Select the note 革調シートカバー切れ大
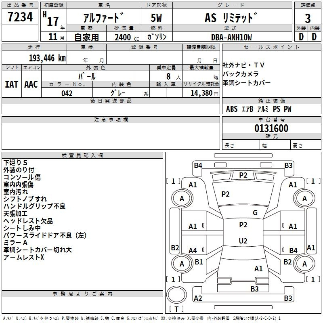323x323 pixels. tap(38, 250)
